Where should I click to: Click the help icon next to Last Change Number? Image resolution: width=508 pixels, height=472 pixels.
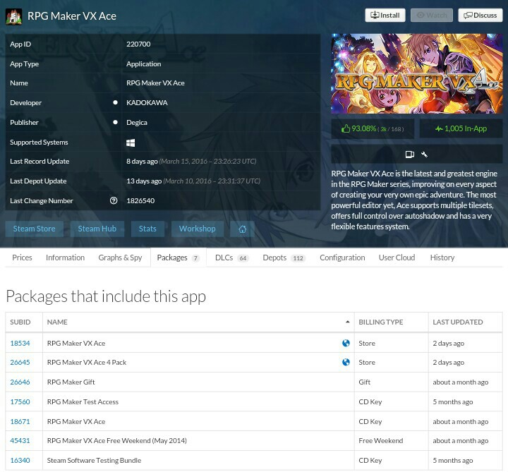pos(114,200)
